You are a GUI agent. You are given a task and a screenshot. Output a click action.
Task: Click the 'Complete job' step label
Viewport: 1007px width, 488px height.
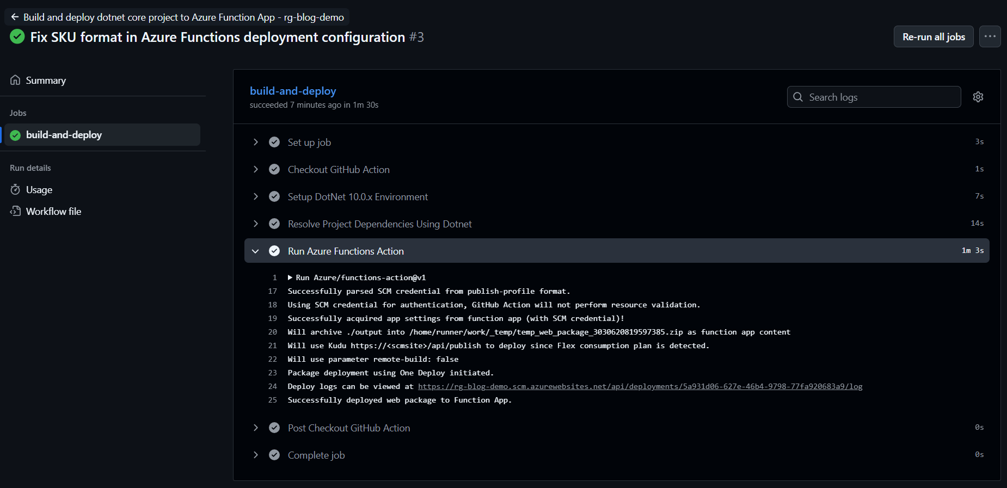click(x=316, y=455)
